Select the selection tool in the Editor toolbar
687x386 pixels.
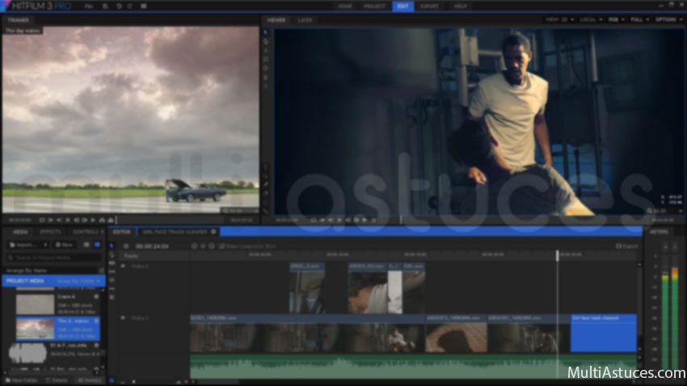tap(112, 246)
